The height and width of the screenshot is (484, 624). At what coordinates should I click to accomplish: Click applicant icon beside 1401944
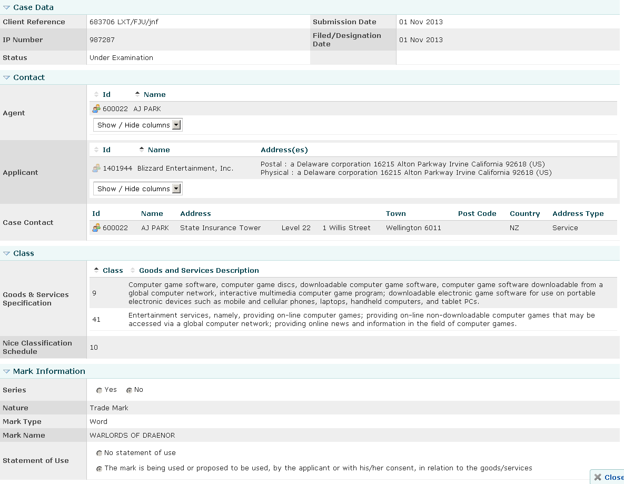coord(96,169)
